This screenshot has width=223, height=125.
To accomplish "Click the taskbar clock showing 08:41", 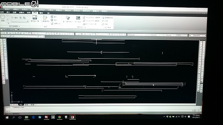I will coord(196,116).
